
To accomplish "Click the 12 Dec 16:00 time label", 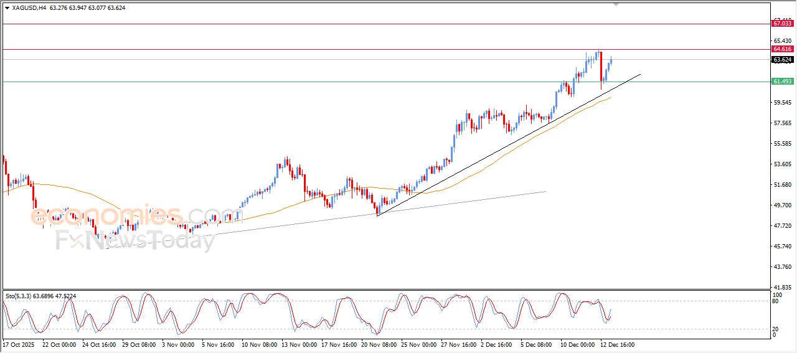I will pyautogui.click(x=616, y=344).
